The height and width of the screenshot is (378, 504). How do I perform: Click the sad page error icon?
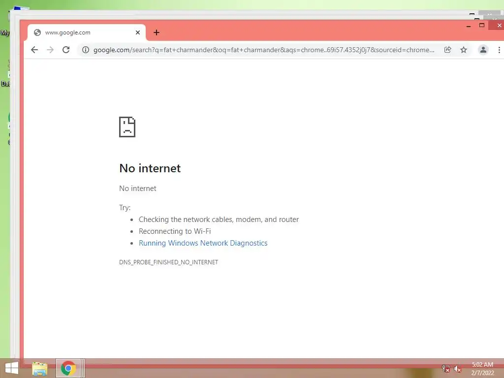point(127,127)
